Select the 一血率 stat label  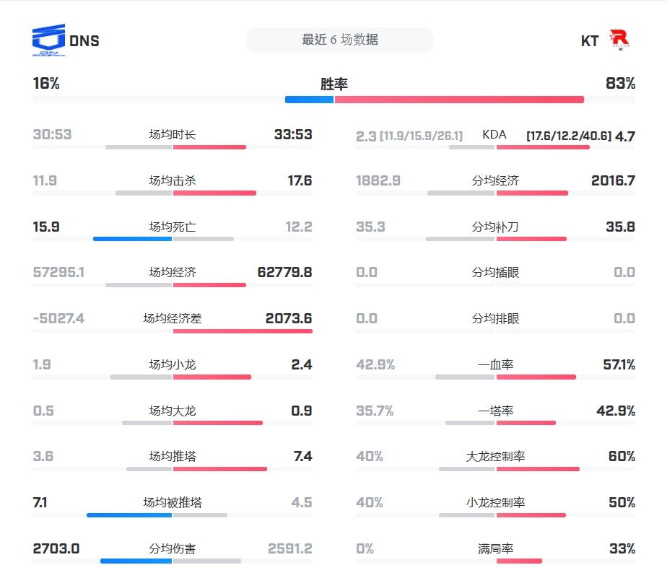pyautogui.click(x=495, y=365)
